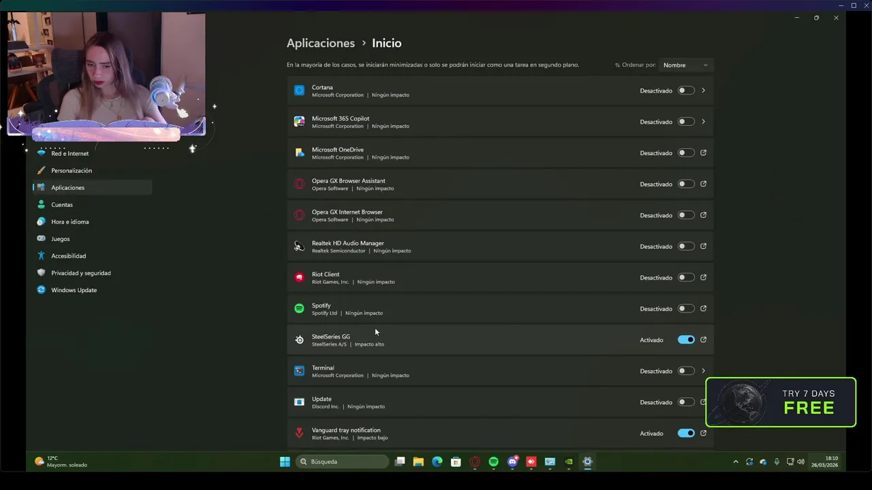Open external link for Realtek HD Audio Manager

click(703, 246)
